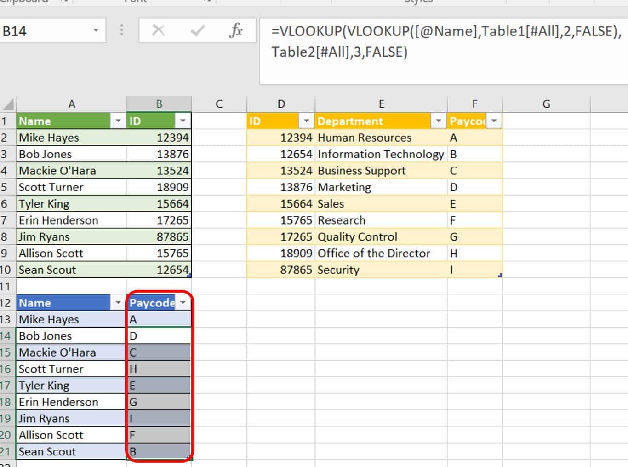The height and width of the screenshot is (467, 628).
Task: Select the Marketing department cell
Action: [381, 187]
